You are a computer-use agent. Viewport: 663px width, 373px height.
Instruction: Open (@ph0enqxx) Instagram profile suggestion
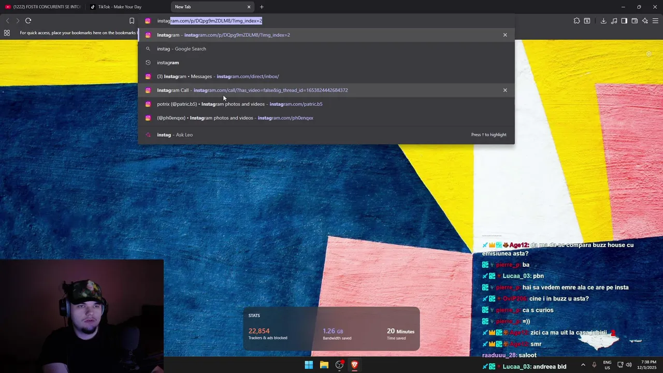326,118
